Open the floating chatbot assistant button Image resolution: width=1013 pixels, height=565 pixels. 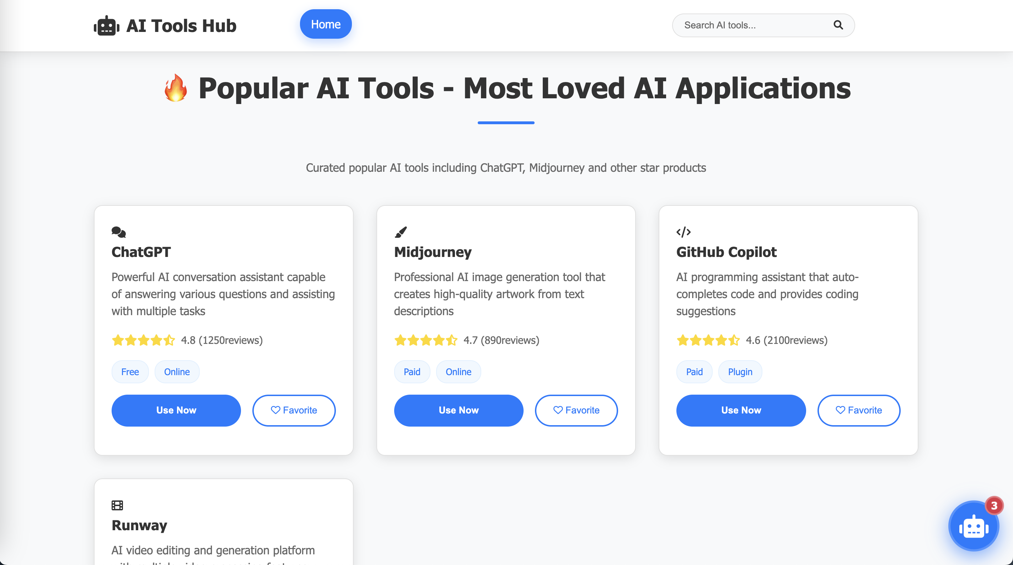(973, 526)
